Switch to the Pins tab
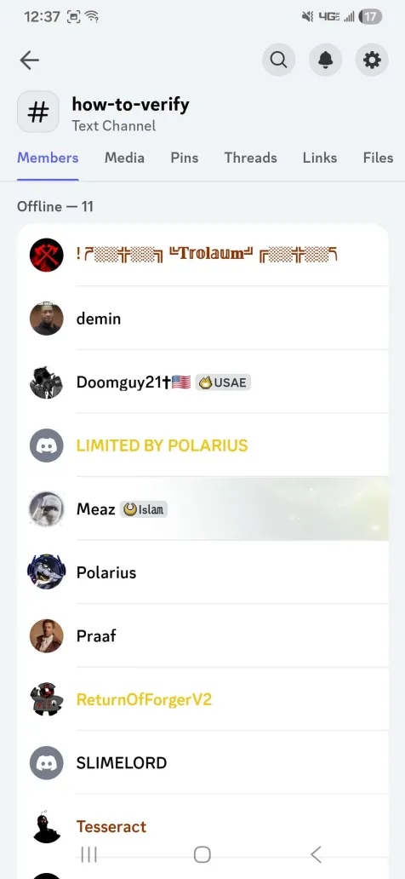This screenshot has width=405, height=879. pyautogui.click(x=185, y=158)
